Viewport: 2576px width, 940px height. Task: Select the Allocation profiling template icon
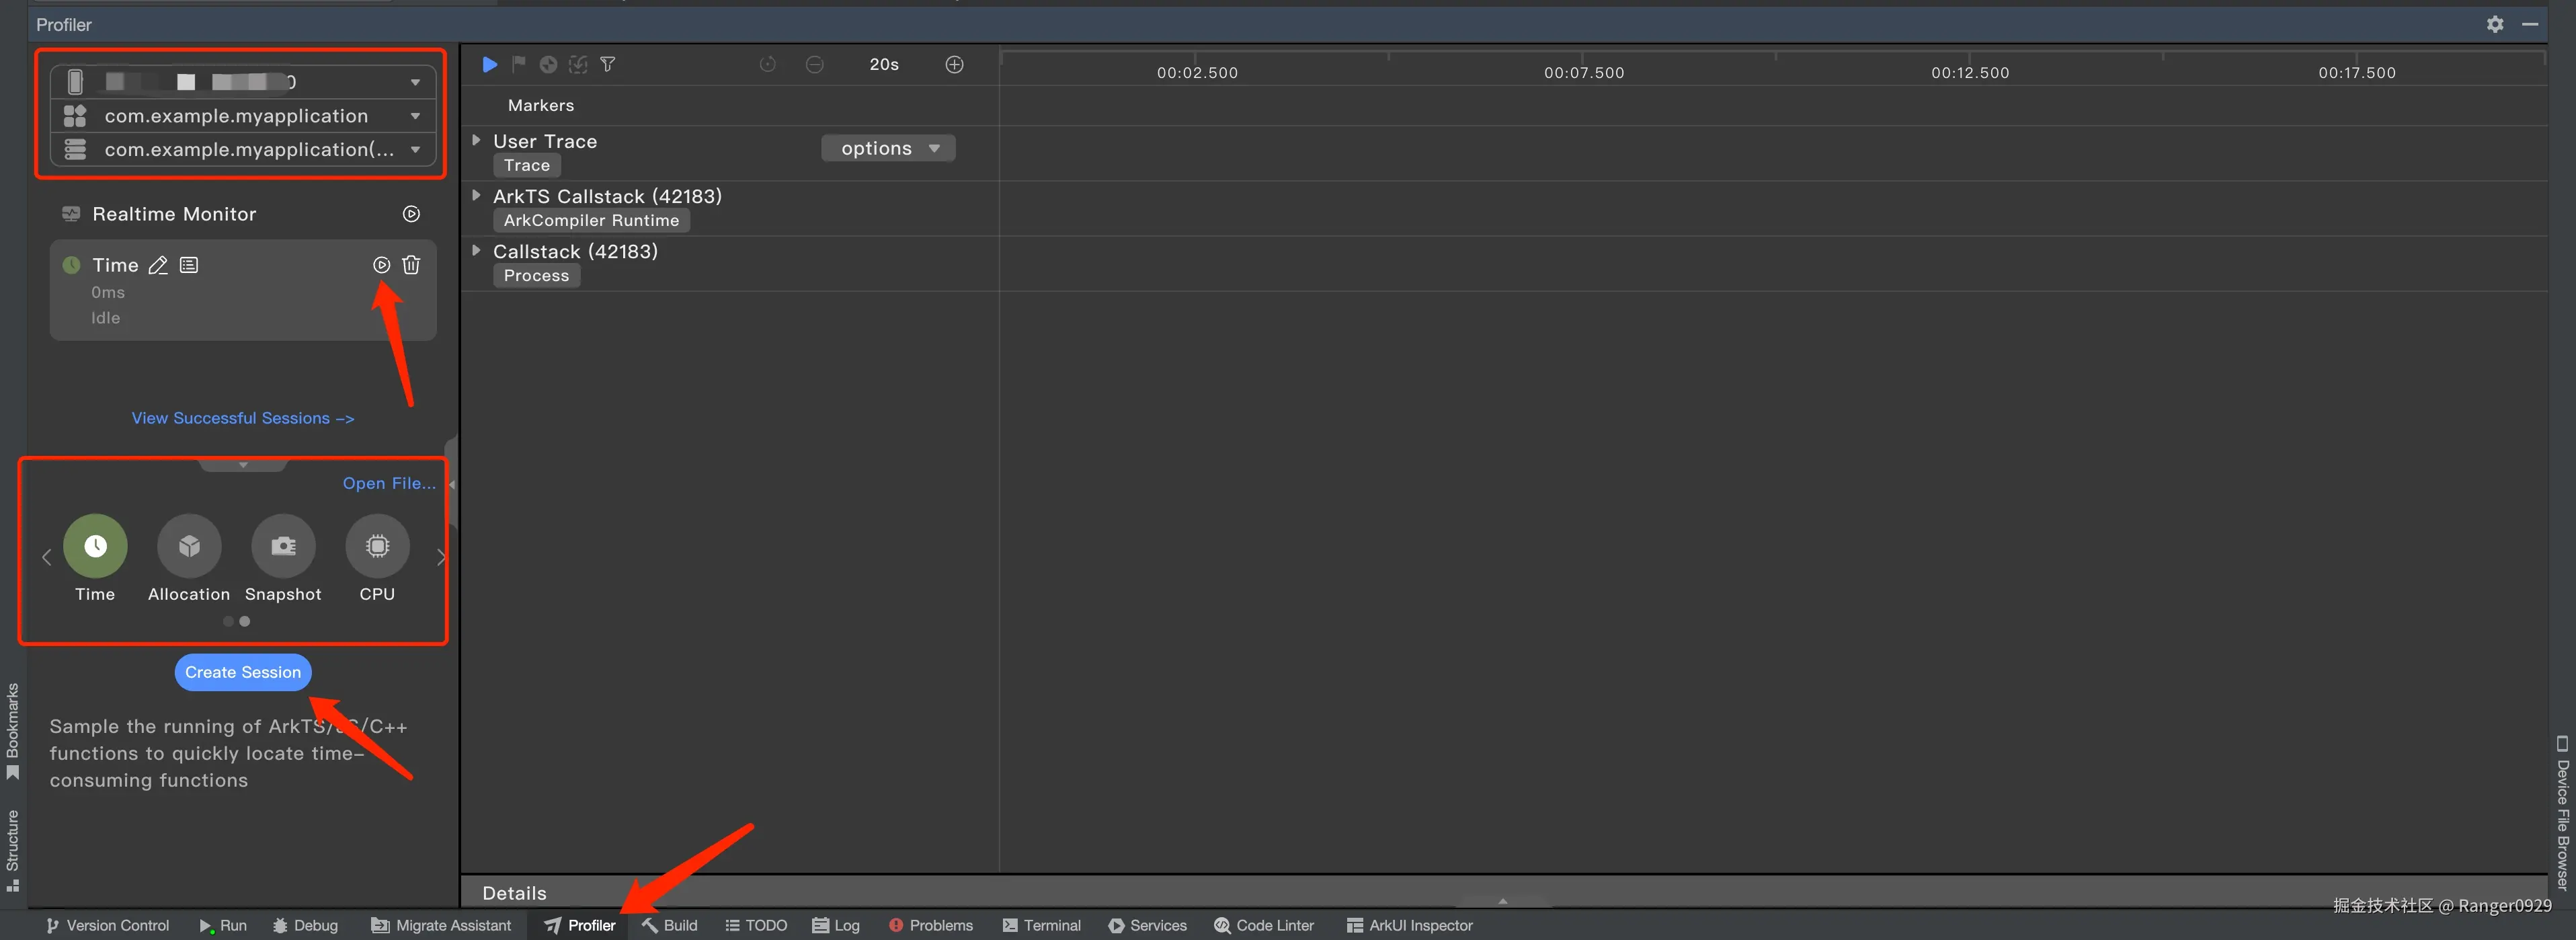[189, 546]
